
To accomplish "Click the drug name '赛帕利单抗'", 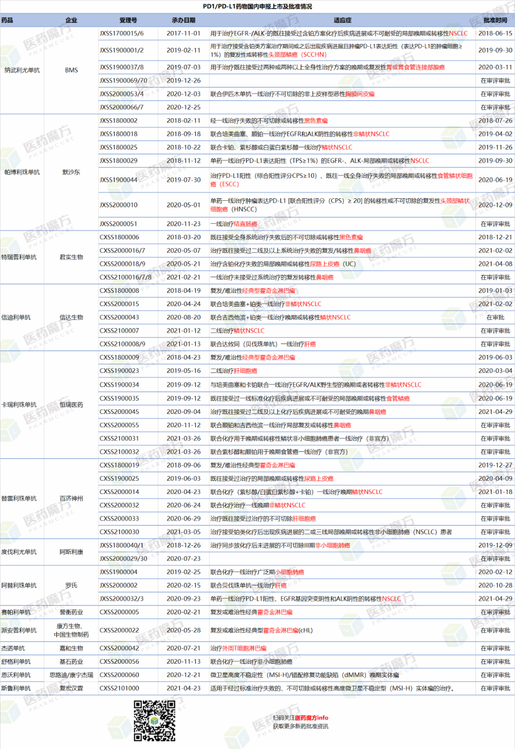I will (16, 612).
